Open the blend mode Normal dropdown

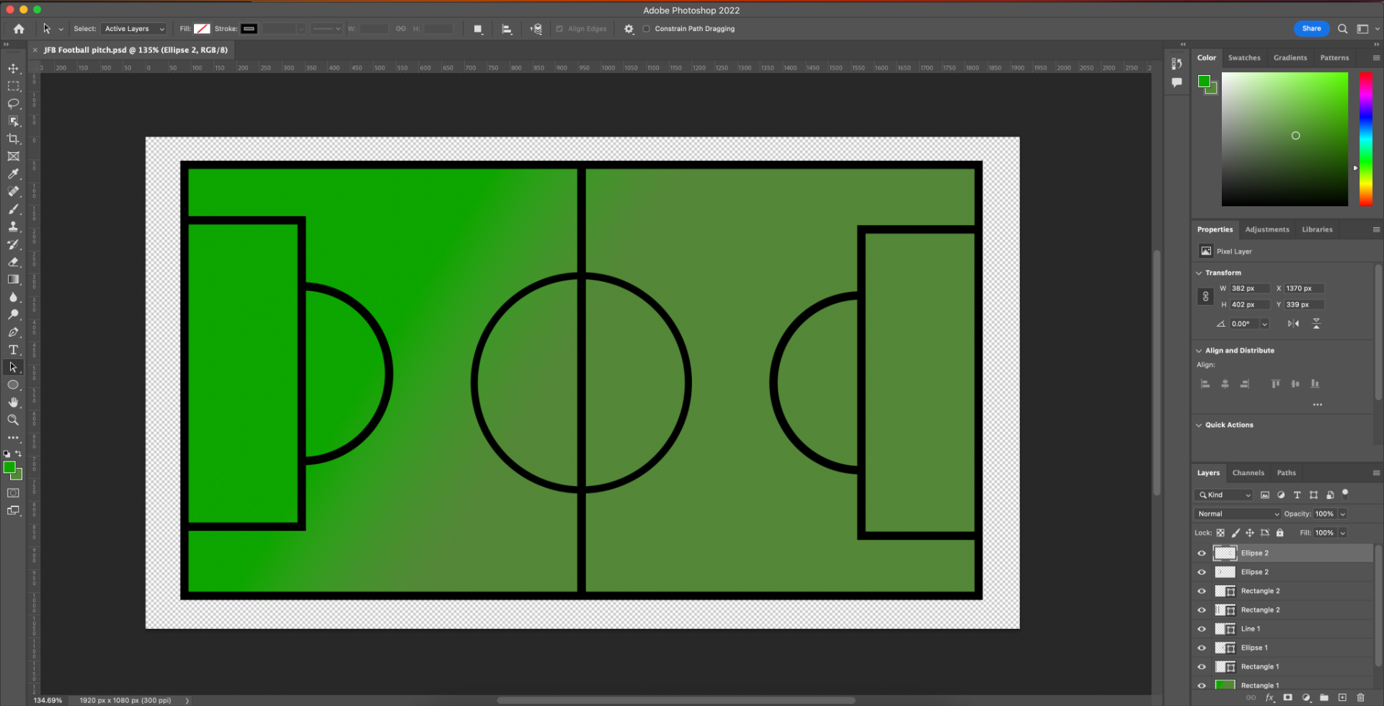1237,513
